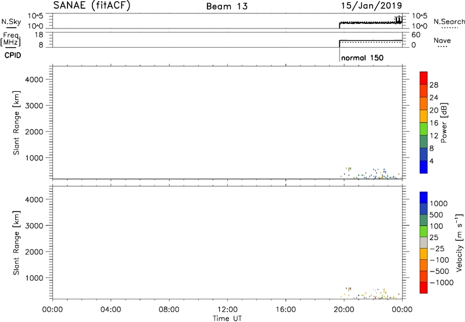Click the frequency trace line in Freq panel
465x322 pixels.
point(371,40)
